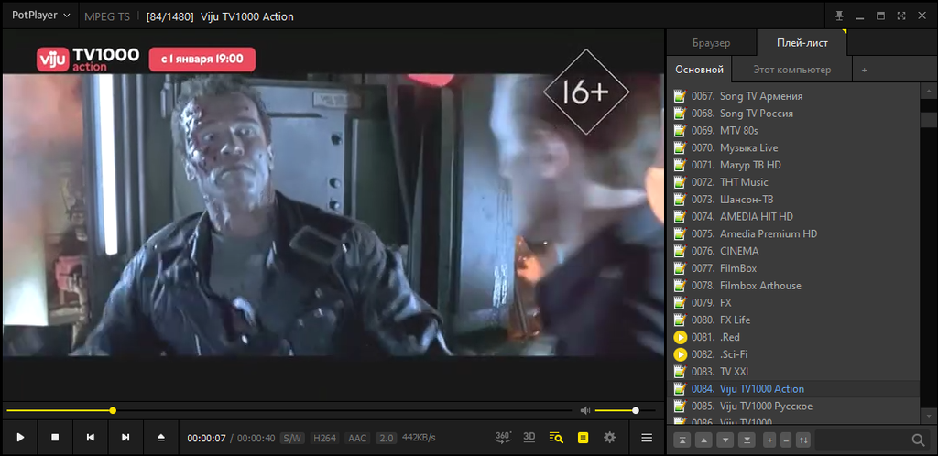Click the playlist search input field
The height and width of the screenshot is (456, 938).
pos(862,440)
